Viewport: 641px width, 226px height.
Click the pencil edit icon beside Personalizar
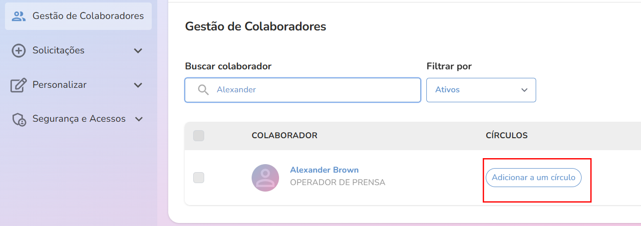pyautogui.click(x=18, y=85)
